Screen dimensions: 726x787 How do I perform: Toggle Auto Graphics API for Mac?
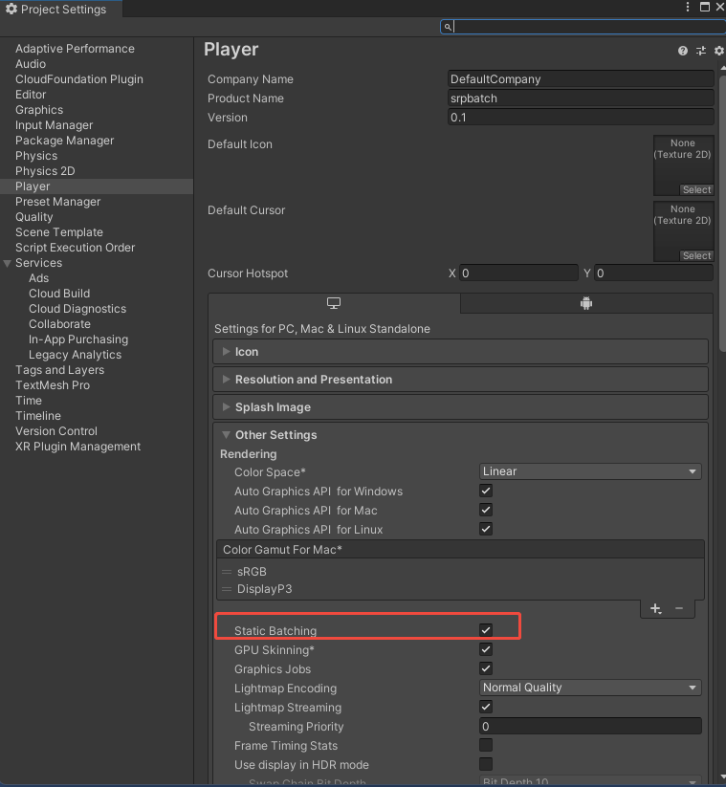coord(486,510)
